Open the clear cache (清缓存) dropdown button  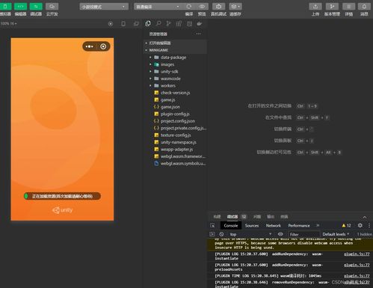[x=235, y=7]
